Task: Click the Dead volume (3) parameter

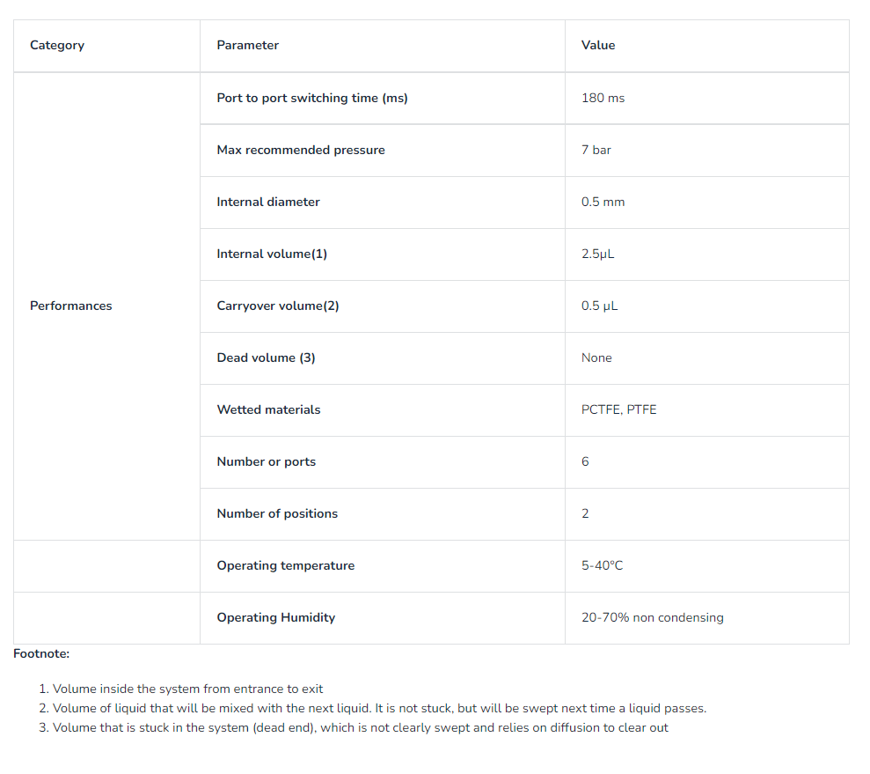Action: coord(266,358)
